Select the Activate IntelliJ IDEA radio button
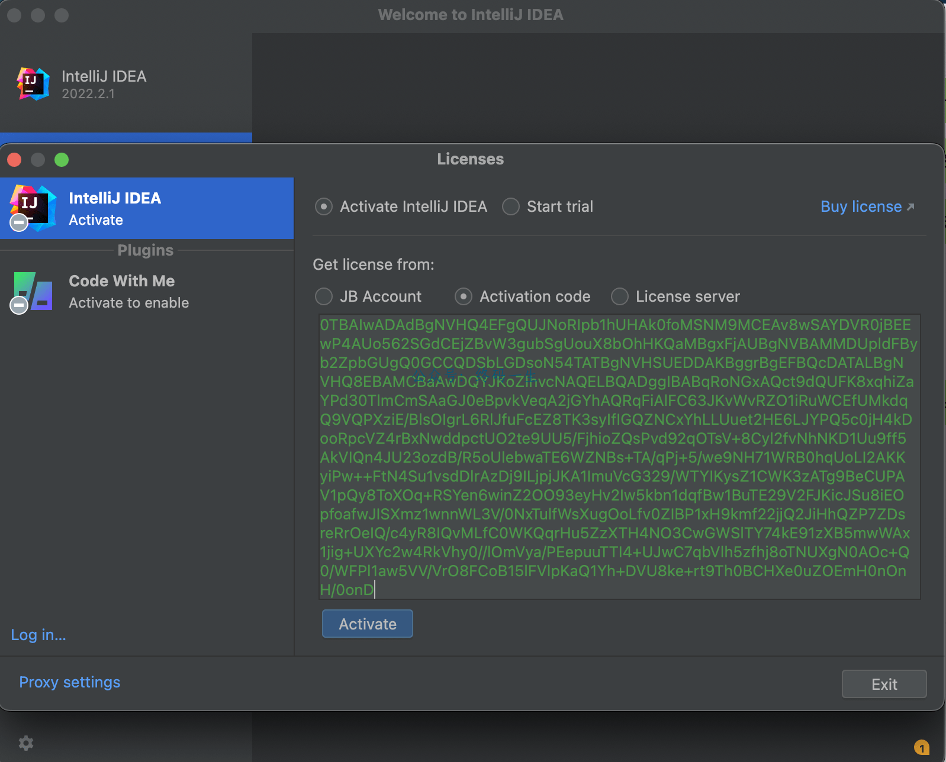The height and width of the screenshot is (762, 946). click(x=324, y=206)
